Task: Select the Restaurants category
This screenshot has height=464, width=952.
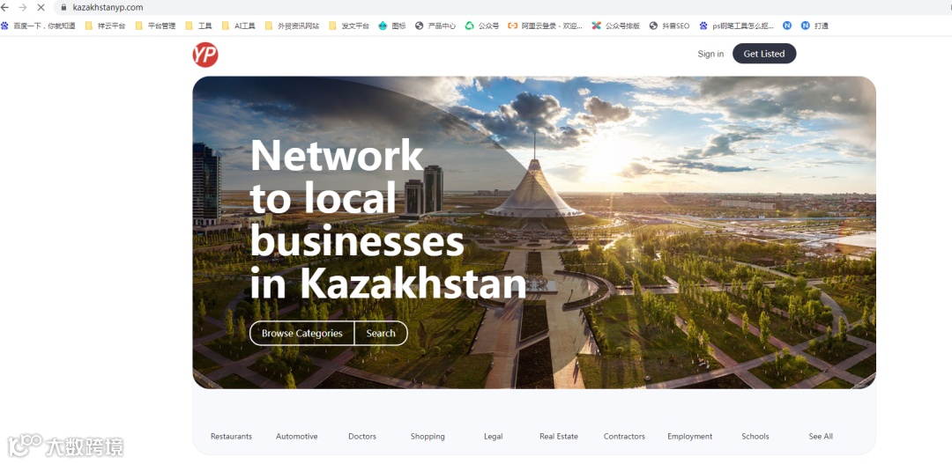Action: (231, 436)
